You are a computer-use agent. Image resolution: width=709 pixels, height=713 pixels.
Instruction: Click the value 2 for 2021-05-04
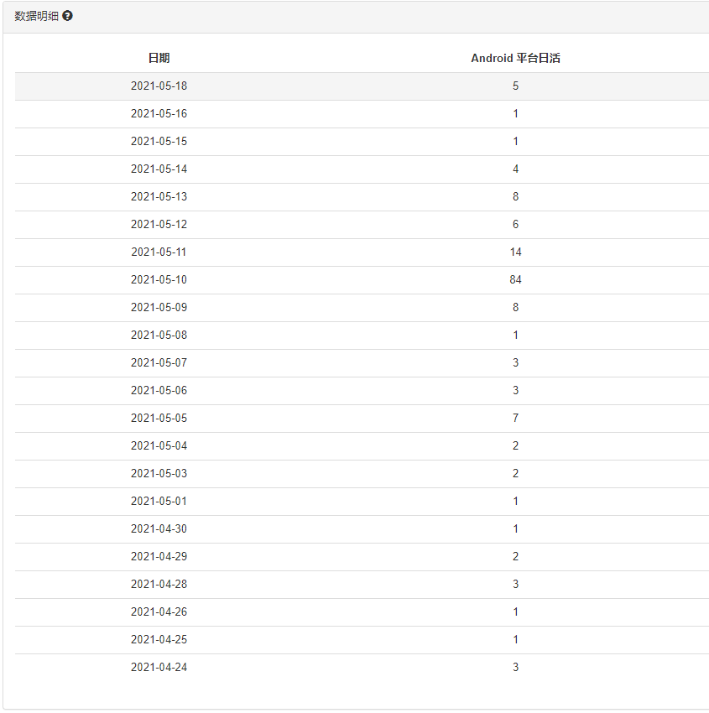coord(515,446)
